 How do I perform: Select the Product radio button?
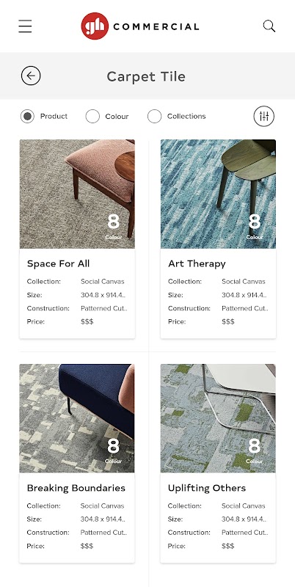pyautogui.click(x=27, y=117)
